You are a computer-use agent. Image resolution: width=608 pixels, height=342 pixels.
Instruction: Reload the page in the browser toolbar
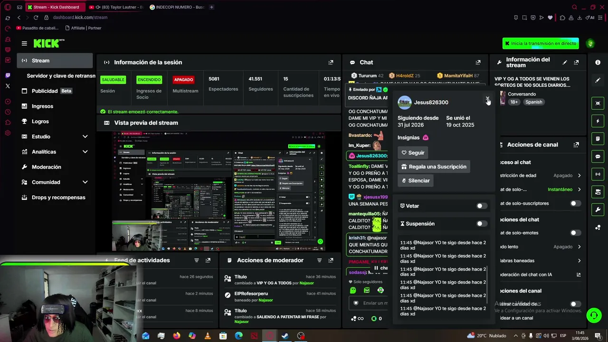(36, 18)
